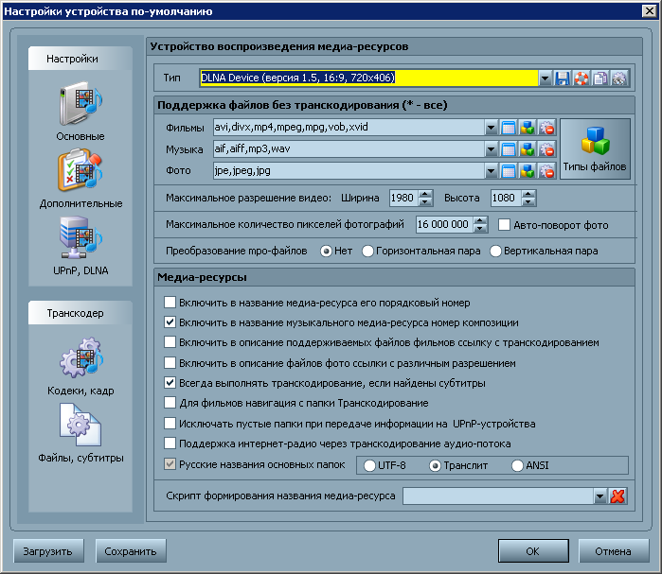The image size is (662, 574).
Task: Expand the Музыка formats dropdown
Action: pos(491,149)
